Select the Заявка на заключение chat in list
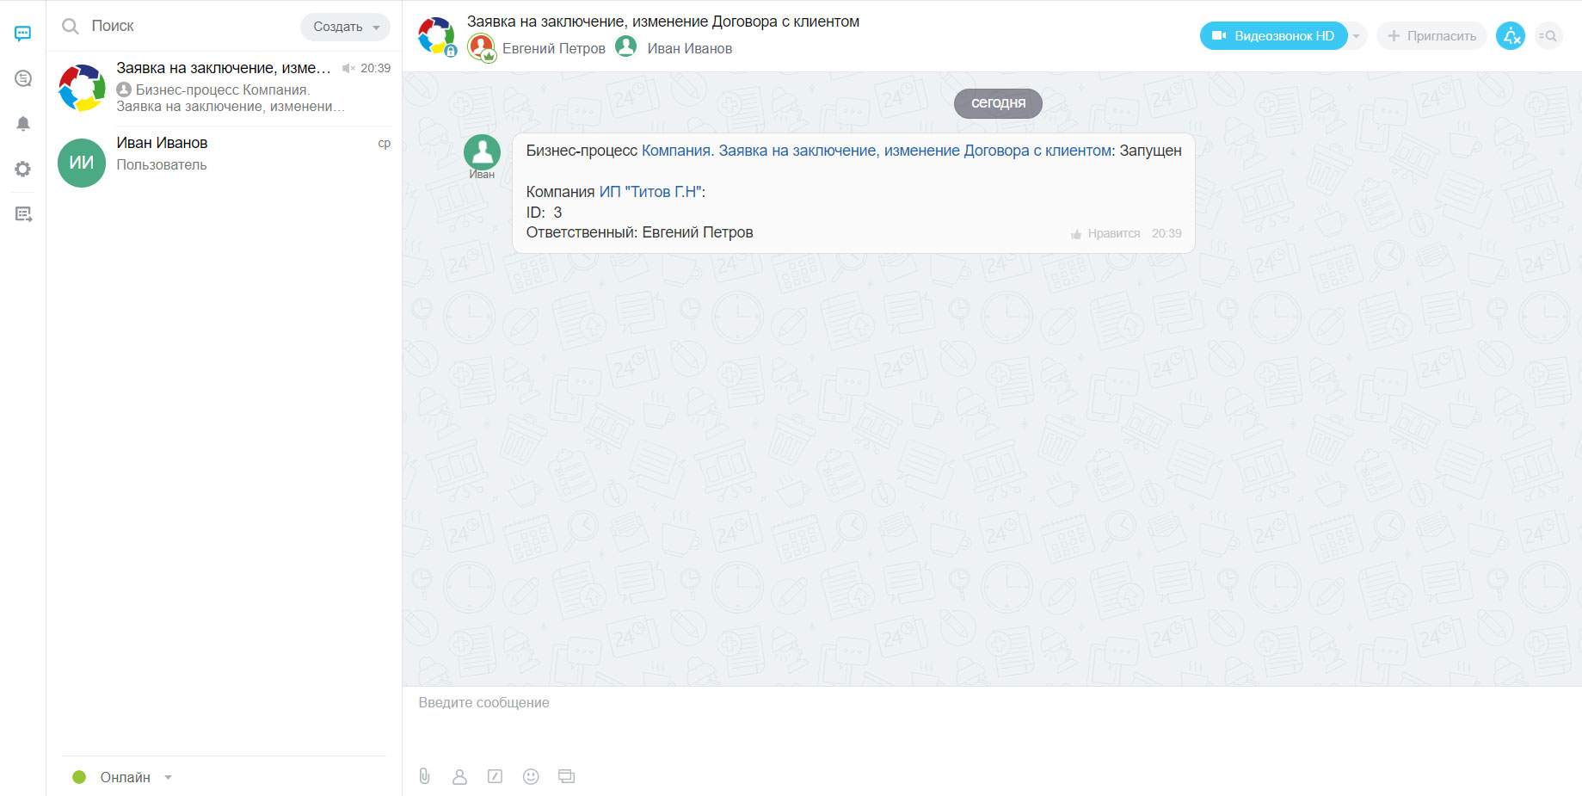The width and height of the screenshot is (1582, 796). click(x=224, y=87)
